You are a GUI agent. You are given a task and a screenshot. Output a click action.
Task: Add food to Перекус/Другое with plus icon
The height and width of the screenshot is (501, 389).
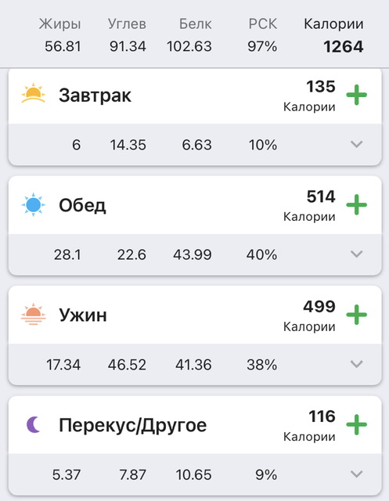[x=356, y=424]
